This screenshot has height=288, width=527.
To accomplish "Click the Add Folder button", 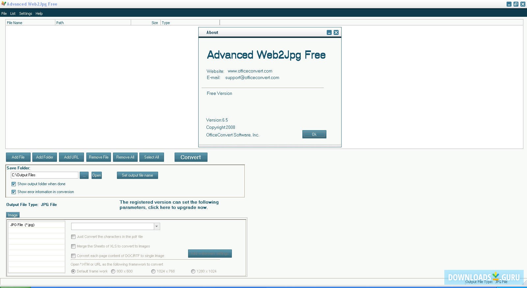I will [x=45, y=157].
